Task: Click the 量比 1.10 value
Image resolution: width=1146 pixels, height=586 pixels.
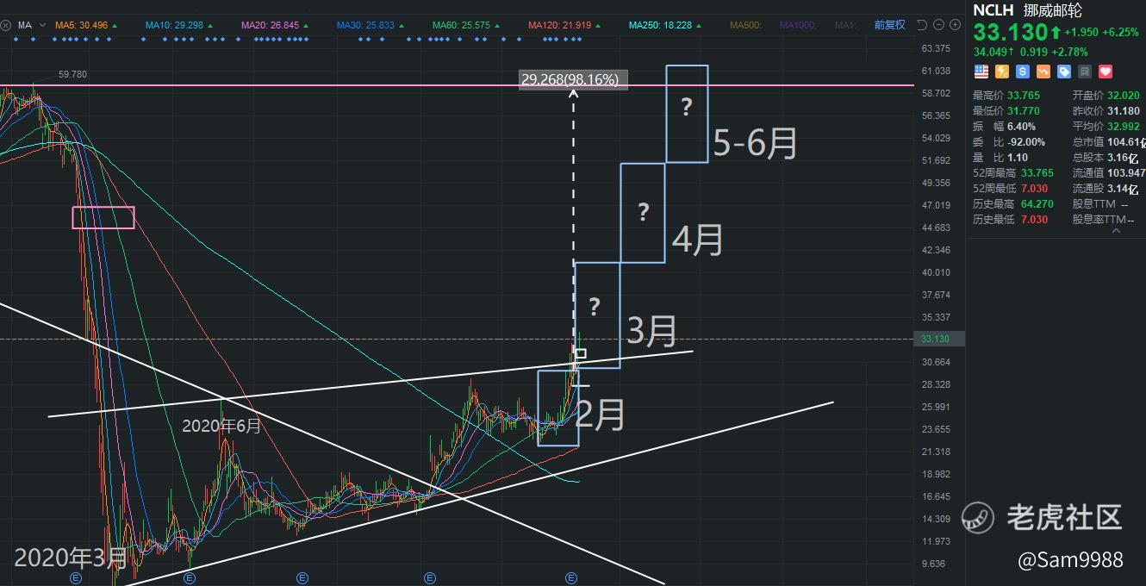Action: [1018, 158]
